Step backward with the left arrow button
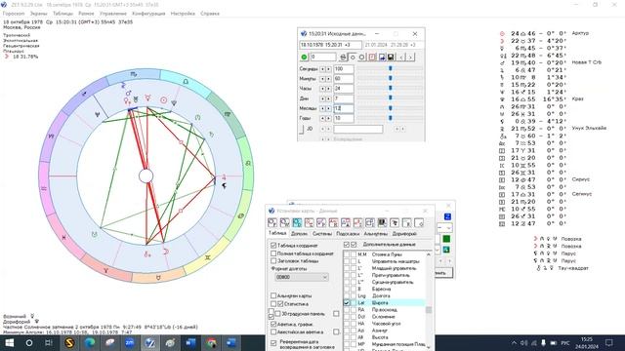 [x=401, y=57]
